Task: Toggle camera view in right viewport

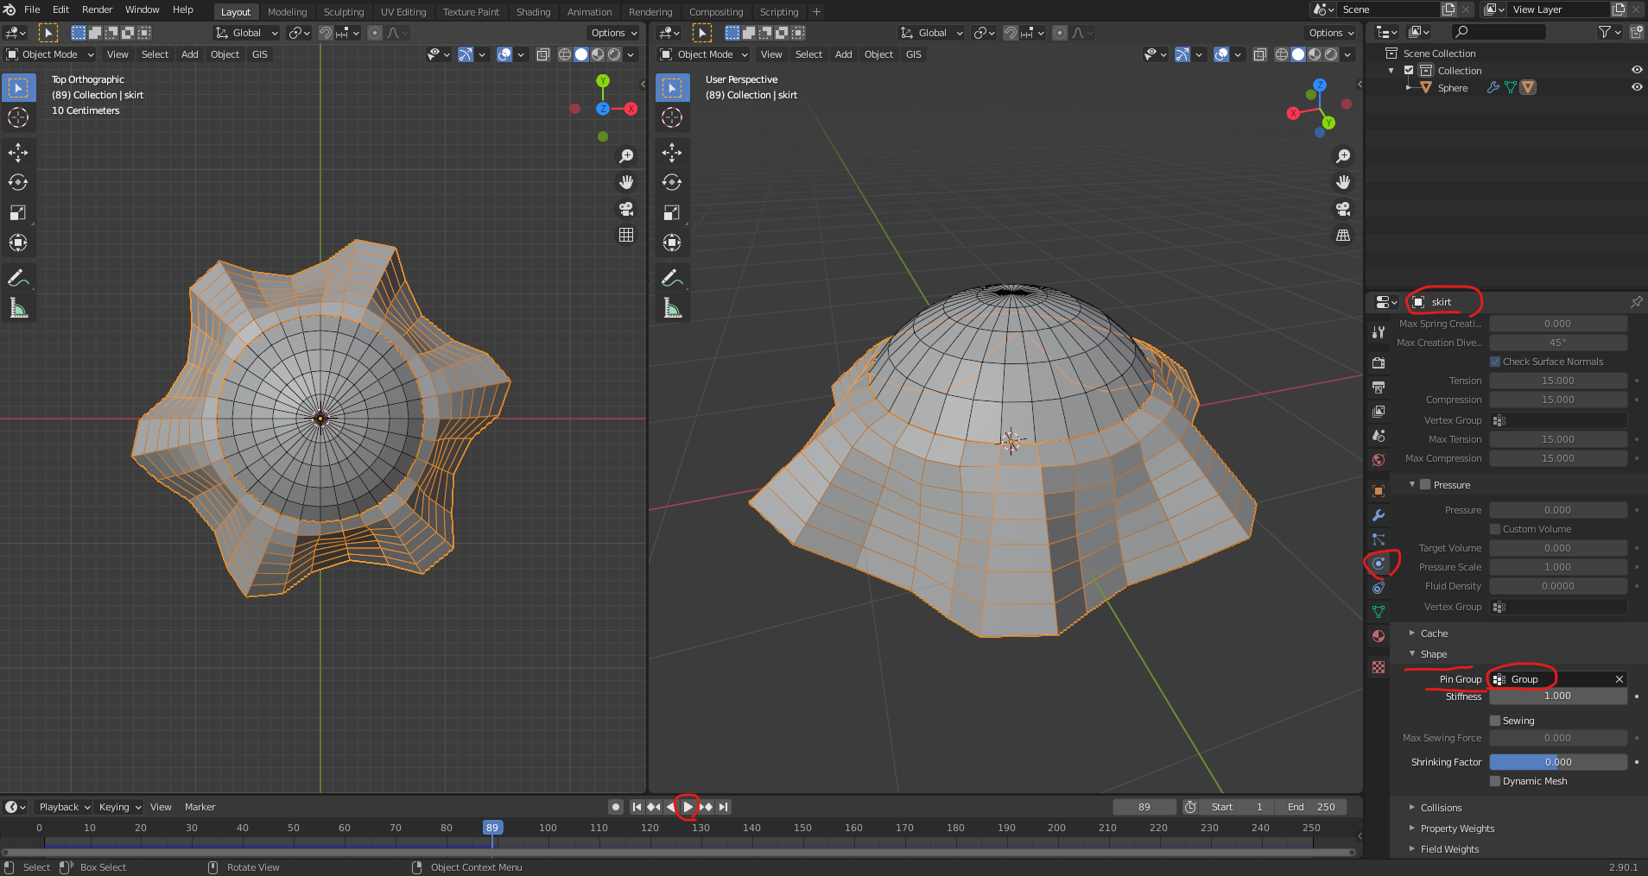Action: click(1343, 209)
